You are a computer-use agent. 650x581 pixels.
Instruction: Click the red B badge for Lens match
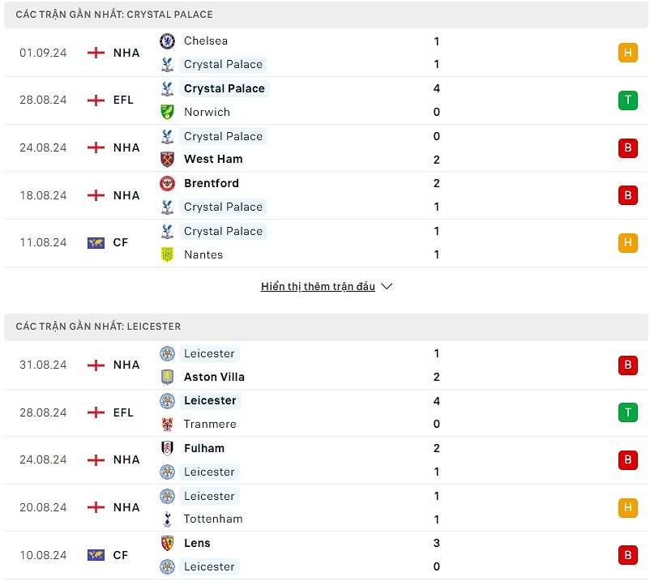[627, 555]
